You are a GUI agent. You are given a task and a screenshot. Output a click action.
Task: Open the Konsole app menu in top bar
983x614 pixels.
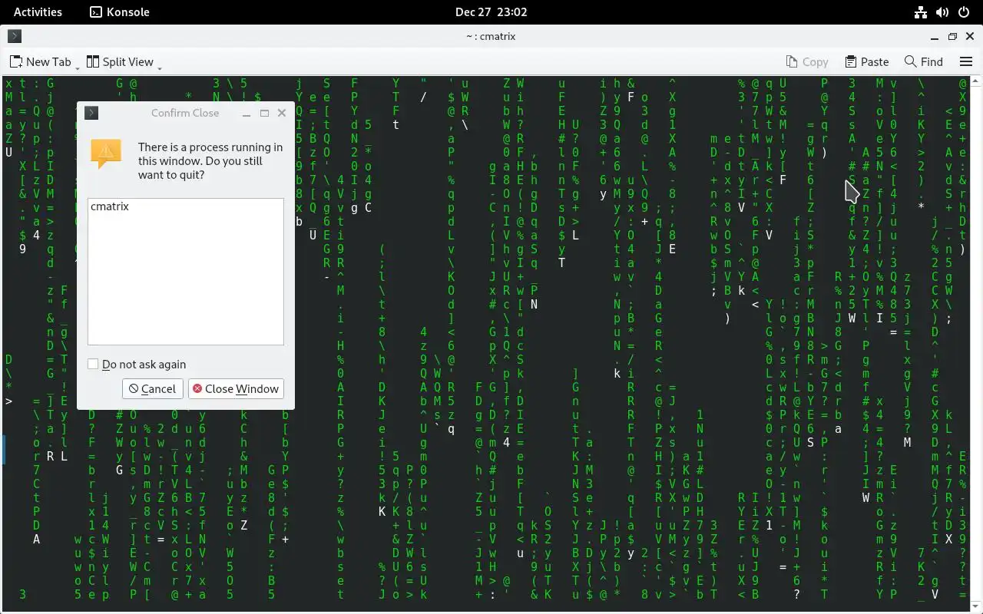(120, 12)
